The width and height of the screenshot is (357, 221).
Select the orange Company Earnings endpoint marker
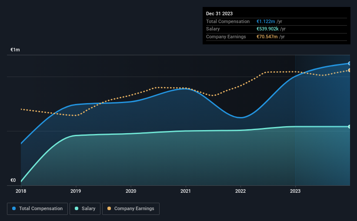point(349,70)
